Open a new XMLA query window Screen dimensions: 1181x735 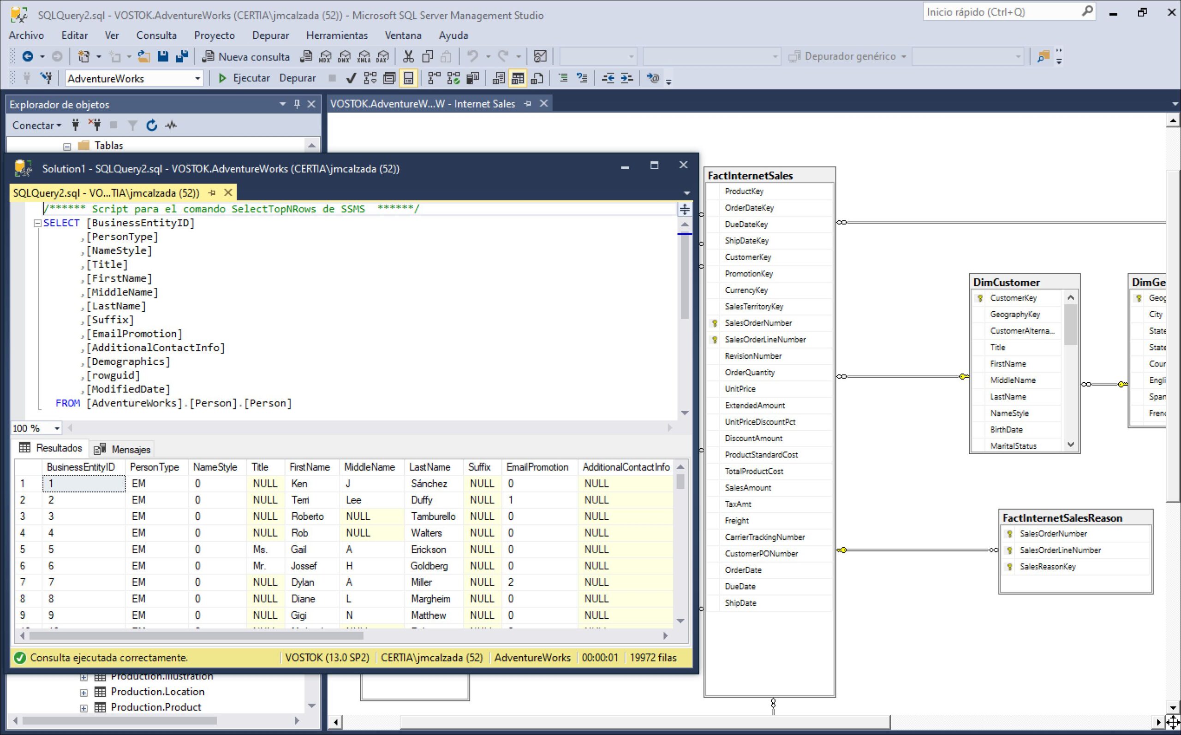coord(363,56)
